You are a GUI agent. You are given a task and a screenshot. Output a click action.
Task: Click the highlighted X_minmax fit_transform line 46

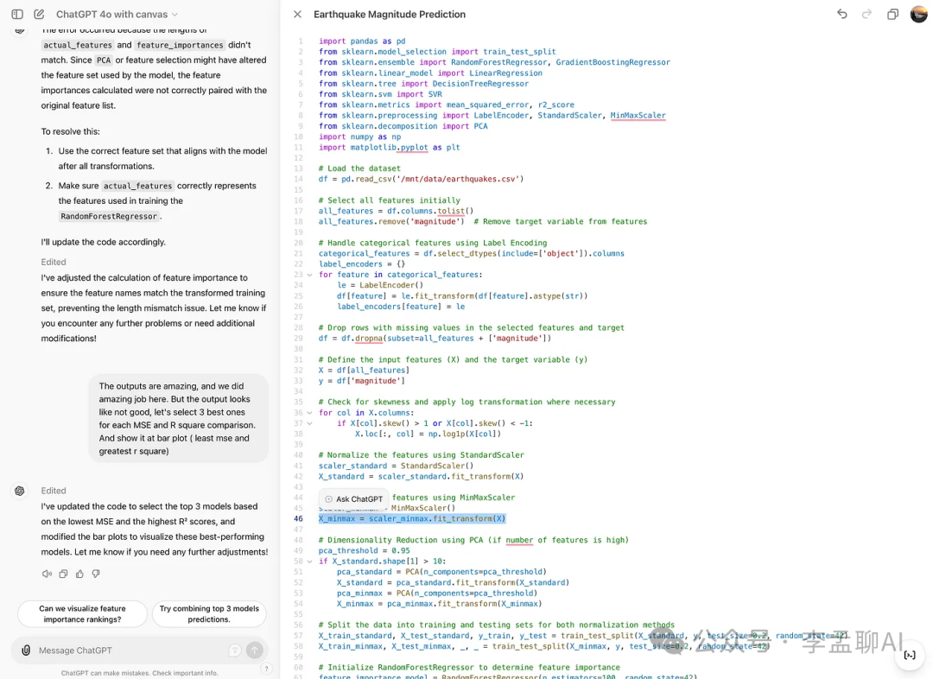click(x=412, y=519)
